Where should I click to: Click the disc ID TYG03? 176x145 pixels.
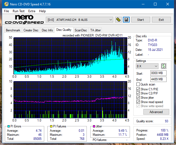[153, 45]
